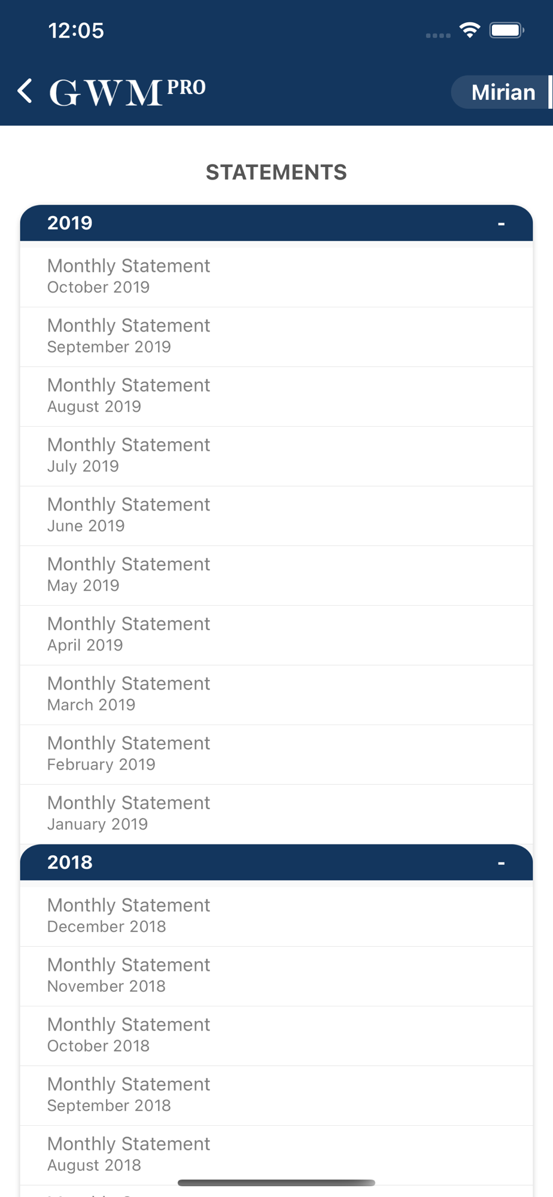Open the October 2019 monthly statement
The height and width of the screenshot is (1197, 553).
[x=276, y=277]
